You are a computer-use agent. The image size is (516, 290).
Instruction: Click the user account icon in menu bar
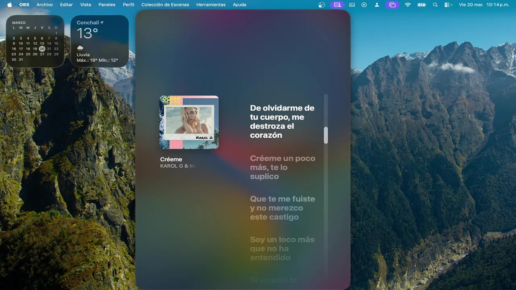pyautogui.click(x=377, y=5)
